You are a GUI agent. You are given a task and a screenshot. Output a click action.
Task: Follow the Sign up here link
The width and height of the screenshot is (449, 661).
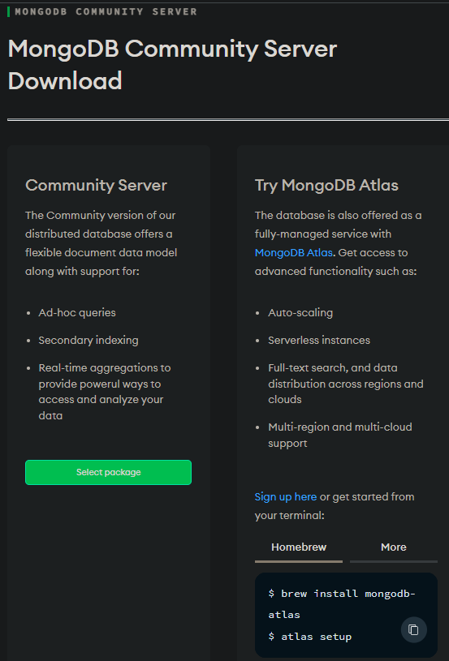click(286, 496)
